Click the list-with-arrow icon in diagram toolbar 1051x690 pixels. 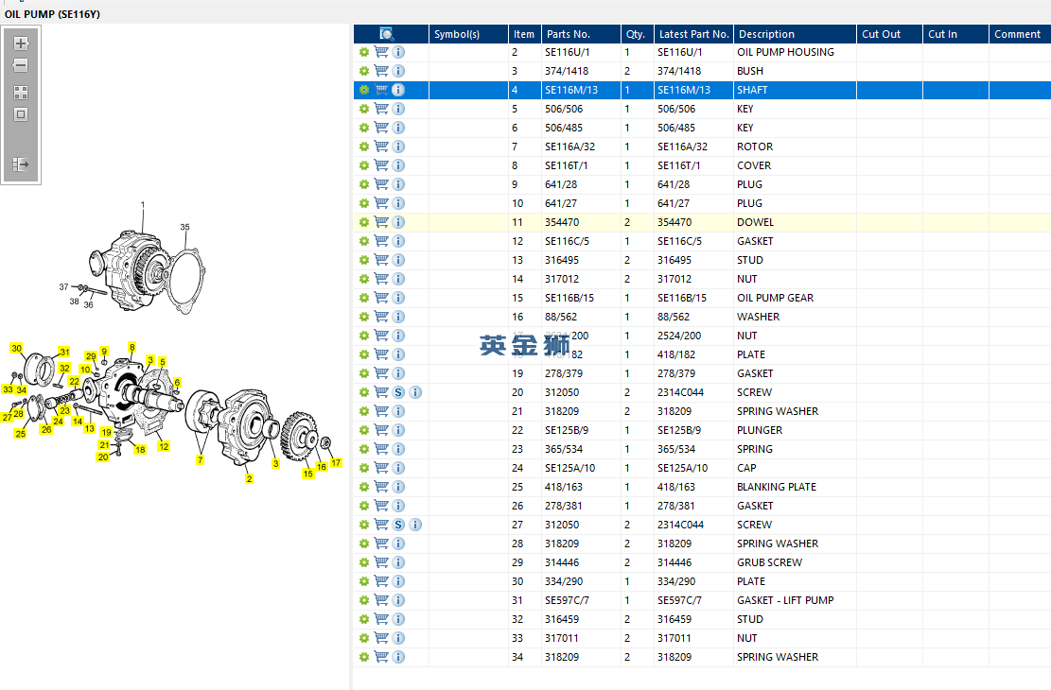click(21, 164)
